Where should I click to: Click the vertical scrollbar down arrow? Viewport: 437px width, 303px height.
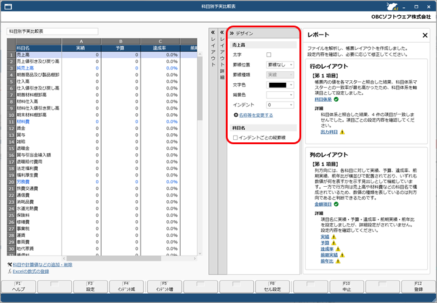pos(200,254)
